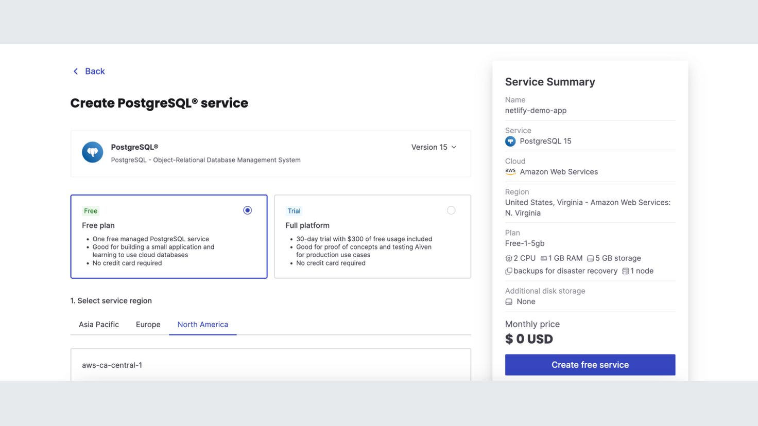
Task: Click the CPU icon next to 2 CPU
Action: [x=509, y=258]
